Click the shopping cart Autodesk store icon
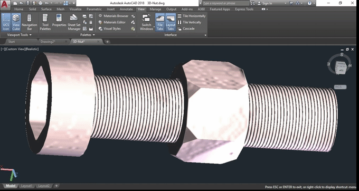 coord(291,3)
